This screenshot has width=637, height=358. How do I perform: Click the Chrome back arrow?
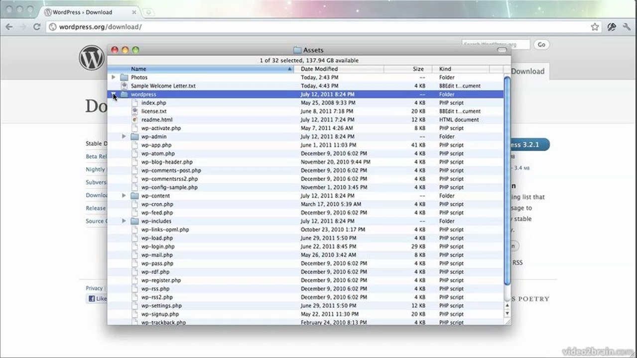pos(9,27)
